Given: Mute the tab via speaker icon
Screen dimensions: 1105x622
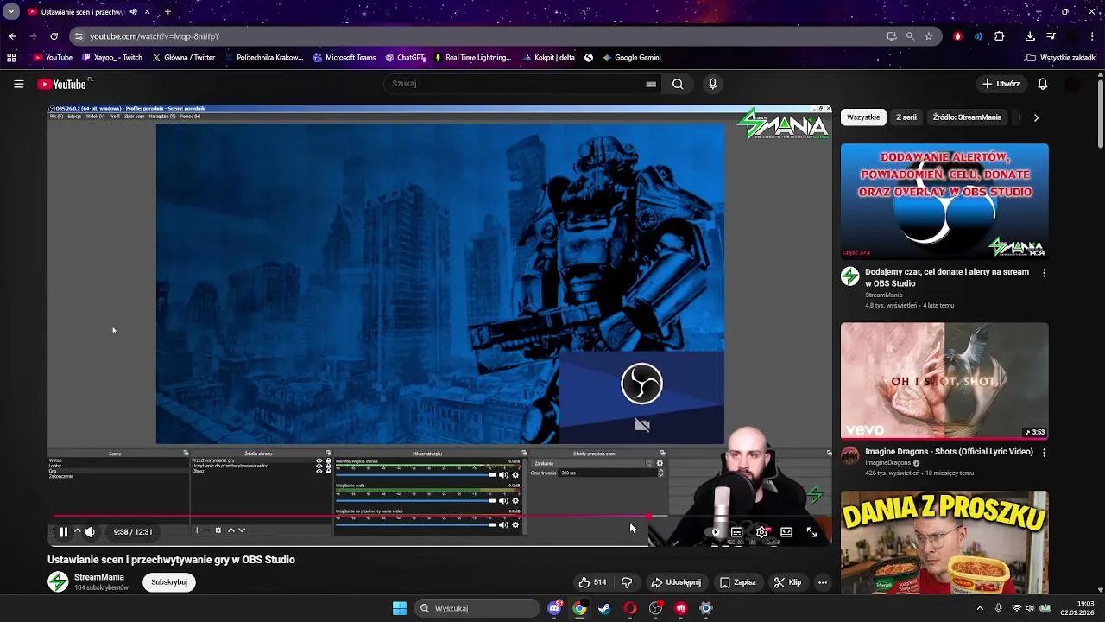Looking at the screenshot, I should coord(133,12).
